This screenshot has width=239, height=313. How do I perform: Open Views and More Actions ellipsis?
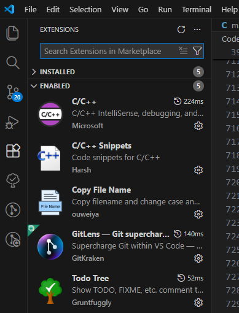(x=197, y=29)
